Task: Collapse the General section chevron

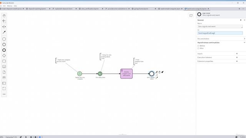Action: pos(244,20)
